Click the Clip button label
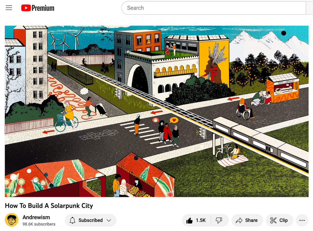313x231 pixels. point(283,220)
